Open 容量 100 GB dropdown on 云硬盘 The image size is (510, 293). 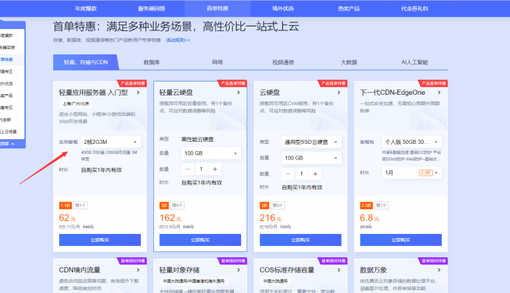[x=311, y=158]
